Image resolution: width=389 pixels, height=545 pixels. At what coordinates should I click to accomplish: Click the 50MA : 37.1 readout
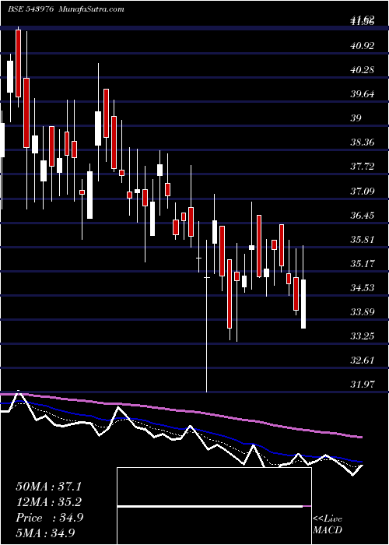pyautogui.click(x=48, y=487)
